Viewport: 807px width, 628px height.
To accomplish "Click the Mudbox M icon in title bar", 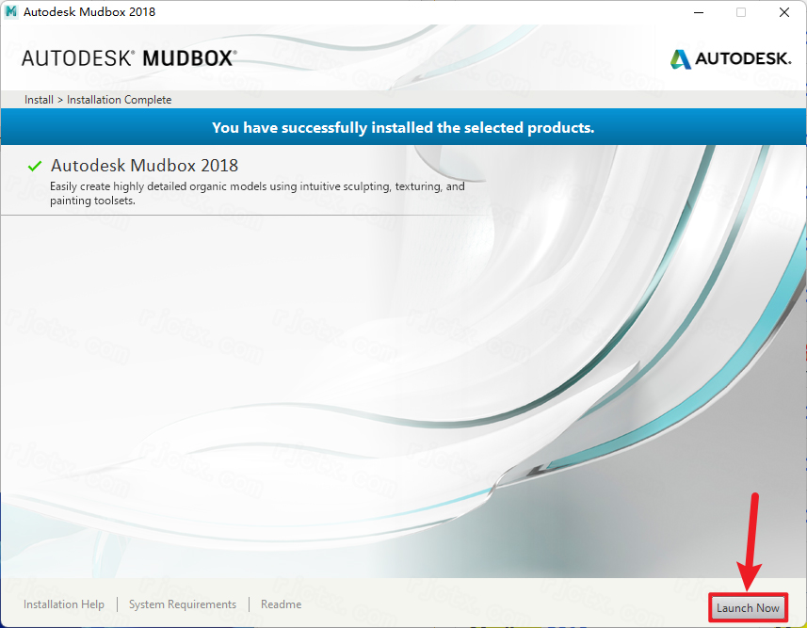I will [x=10, y=12].
